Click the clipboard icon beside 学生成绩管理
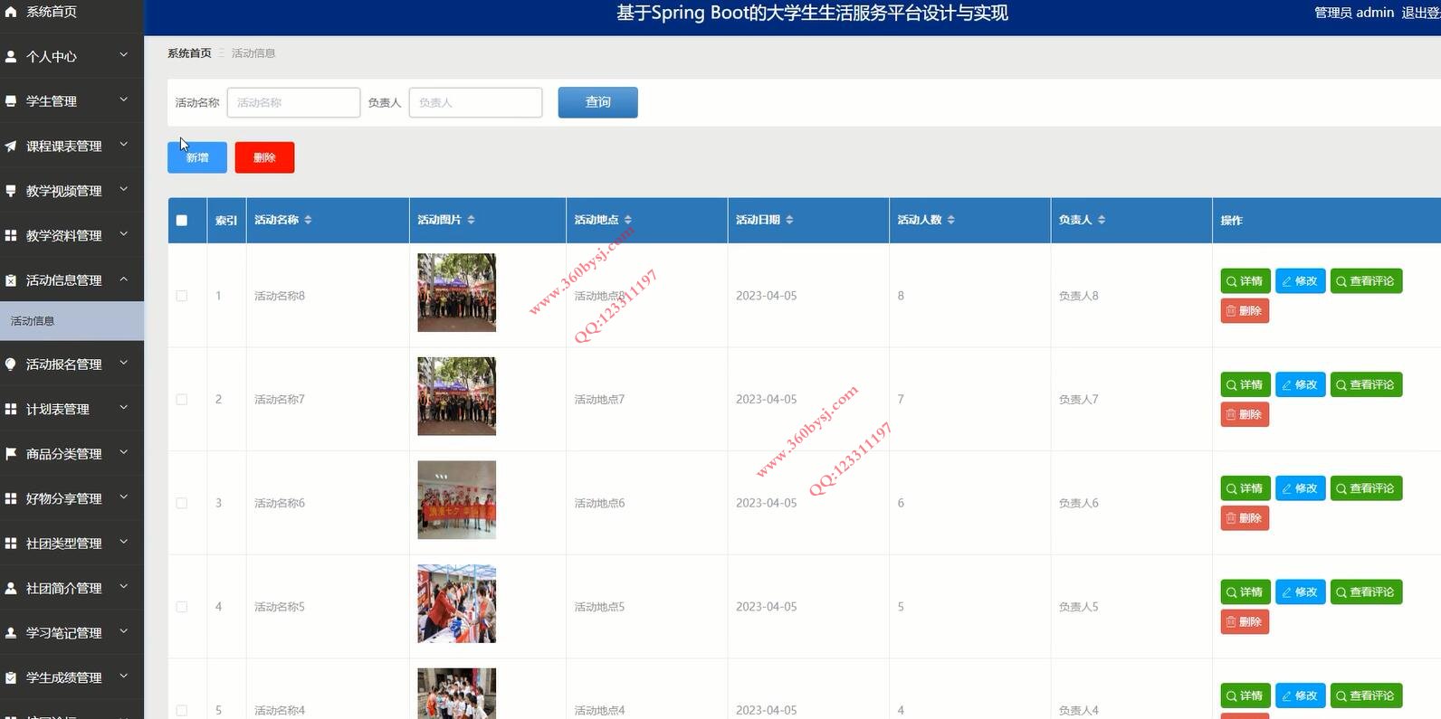 coord(11,677)
